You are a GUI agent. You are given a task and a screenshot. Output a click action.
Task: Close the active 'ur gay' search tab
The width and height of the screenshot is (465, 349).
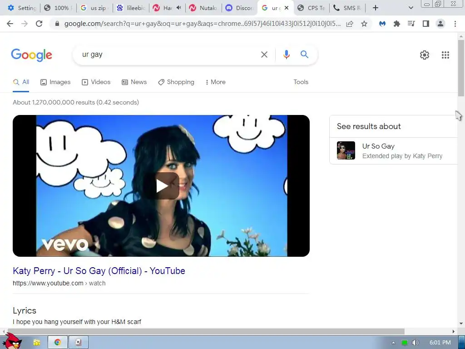[287, 8]
